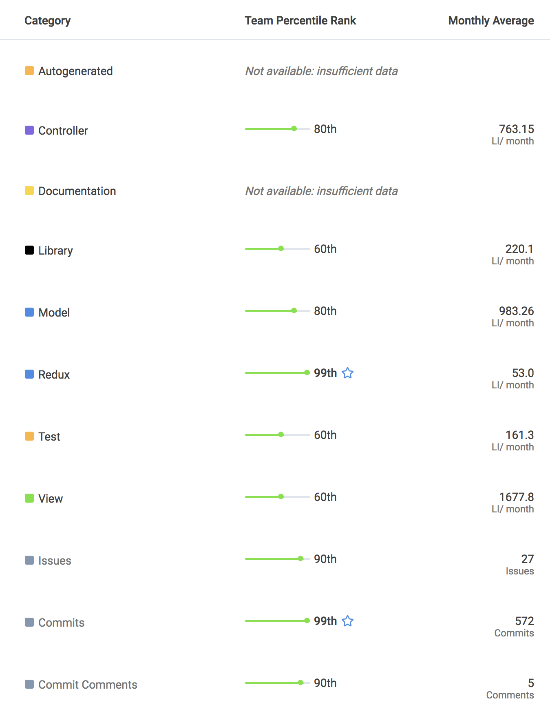Click the star icon beside Redux 99th

347,373
